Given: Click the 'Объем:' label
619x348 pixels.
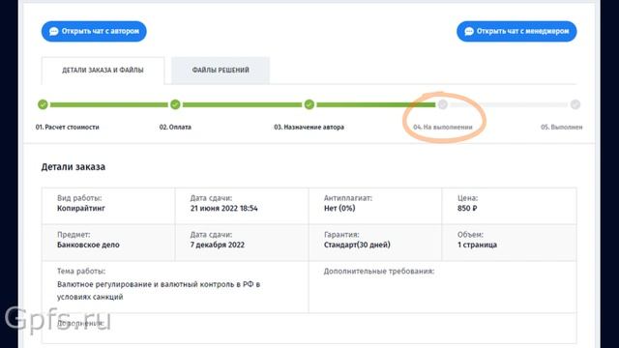Looking at the screenshot, I should click(x=470, y=235).
